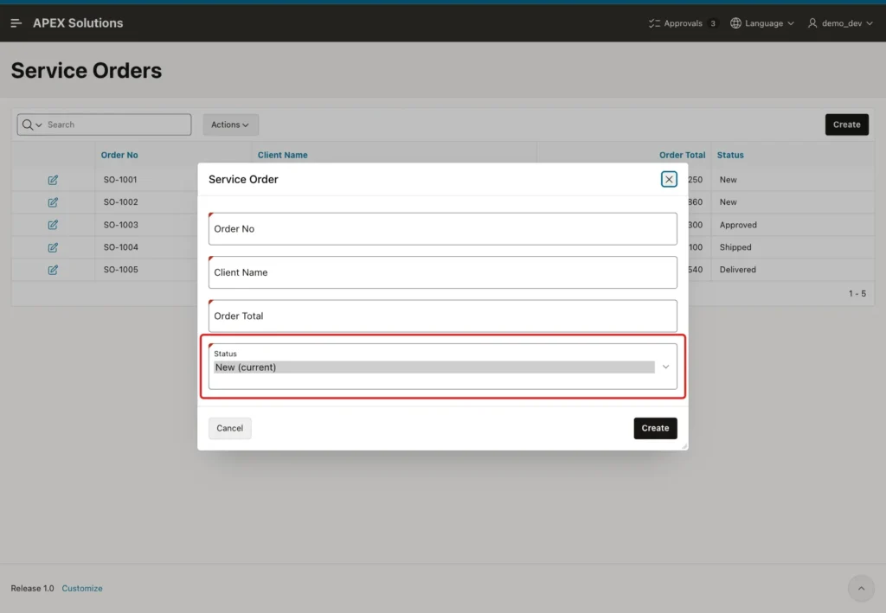
Task: Sort by Status column header
Action: tap(730, 155)
